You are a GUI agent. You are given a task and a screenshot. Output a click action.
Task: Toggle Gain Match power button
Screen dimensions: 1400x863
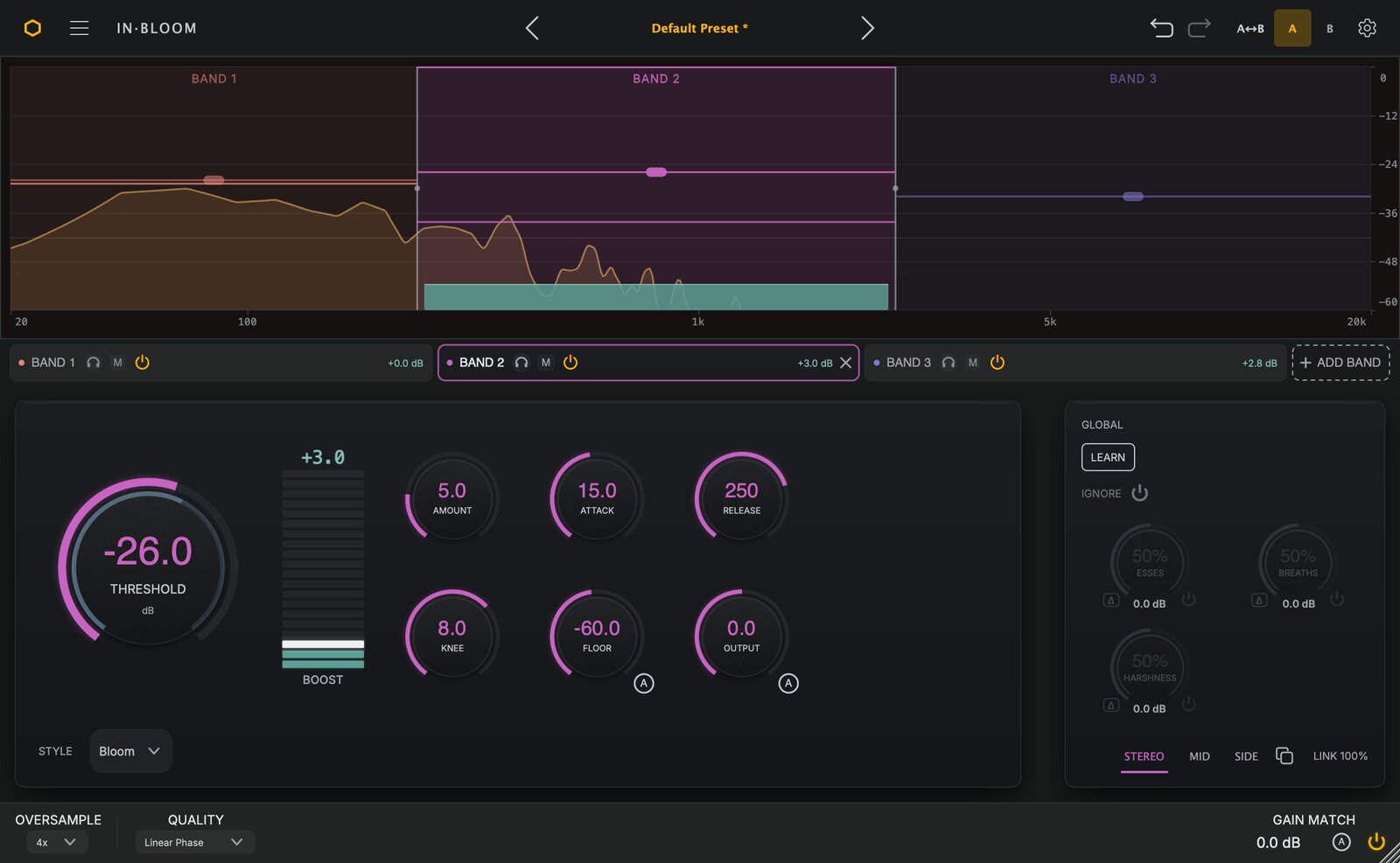(x=1376, y=842)
